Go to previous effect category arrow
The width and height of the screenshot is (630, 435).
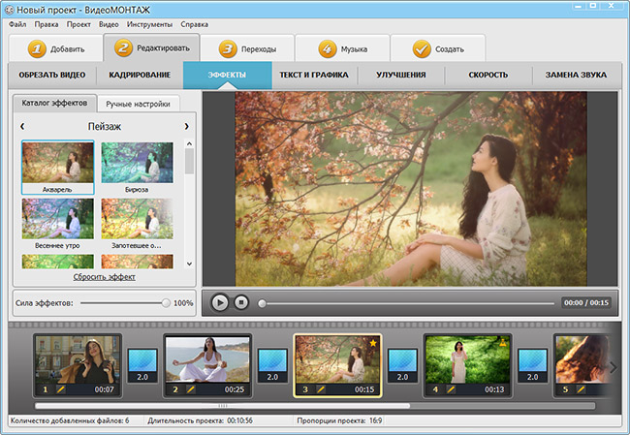click(x=22, y=127)
